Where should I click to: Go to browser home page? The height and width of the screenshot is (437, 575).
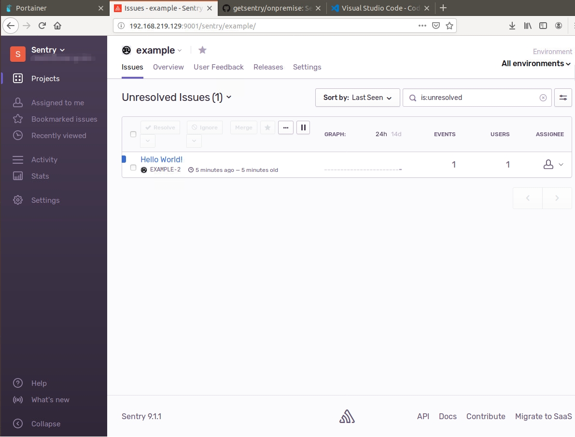pyautogui.click(x=57, y=26)
